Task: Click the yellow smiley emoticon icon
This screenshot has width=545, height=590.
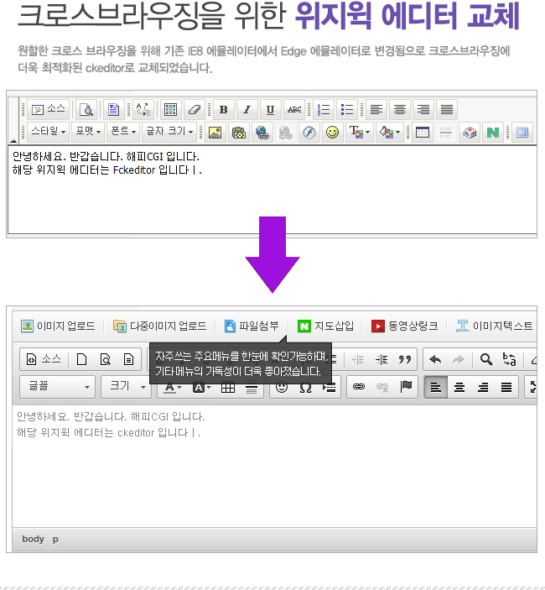Action: [x=332, y=133]
